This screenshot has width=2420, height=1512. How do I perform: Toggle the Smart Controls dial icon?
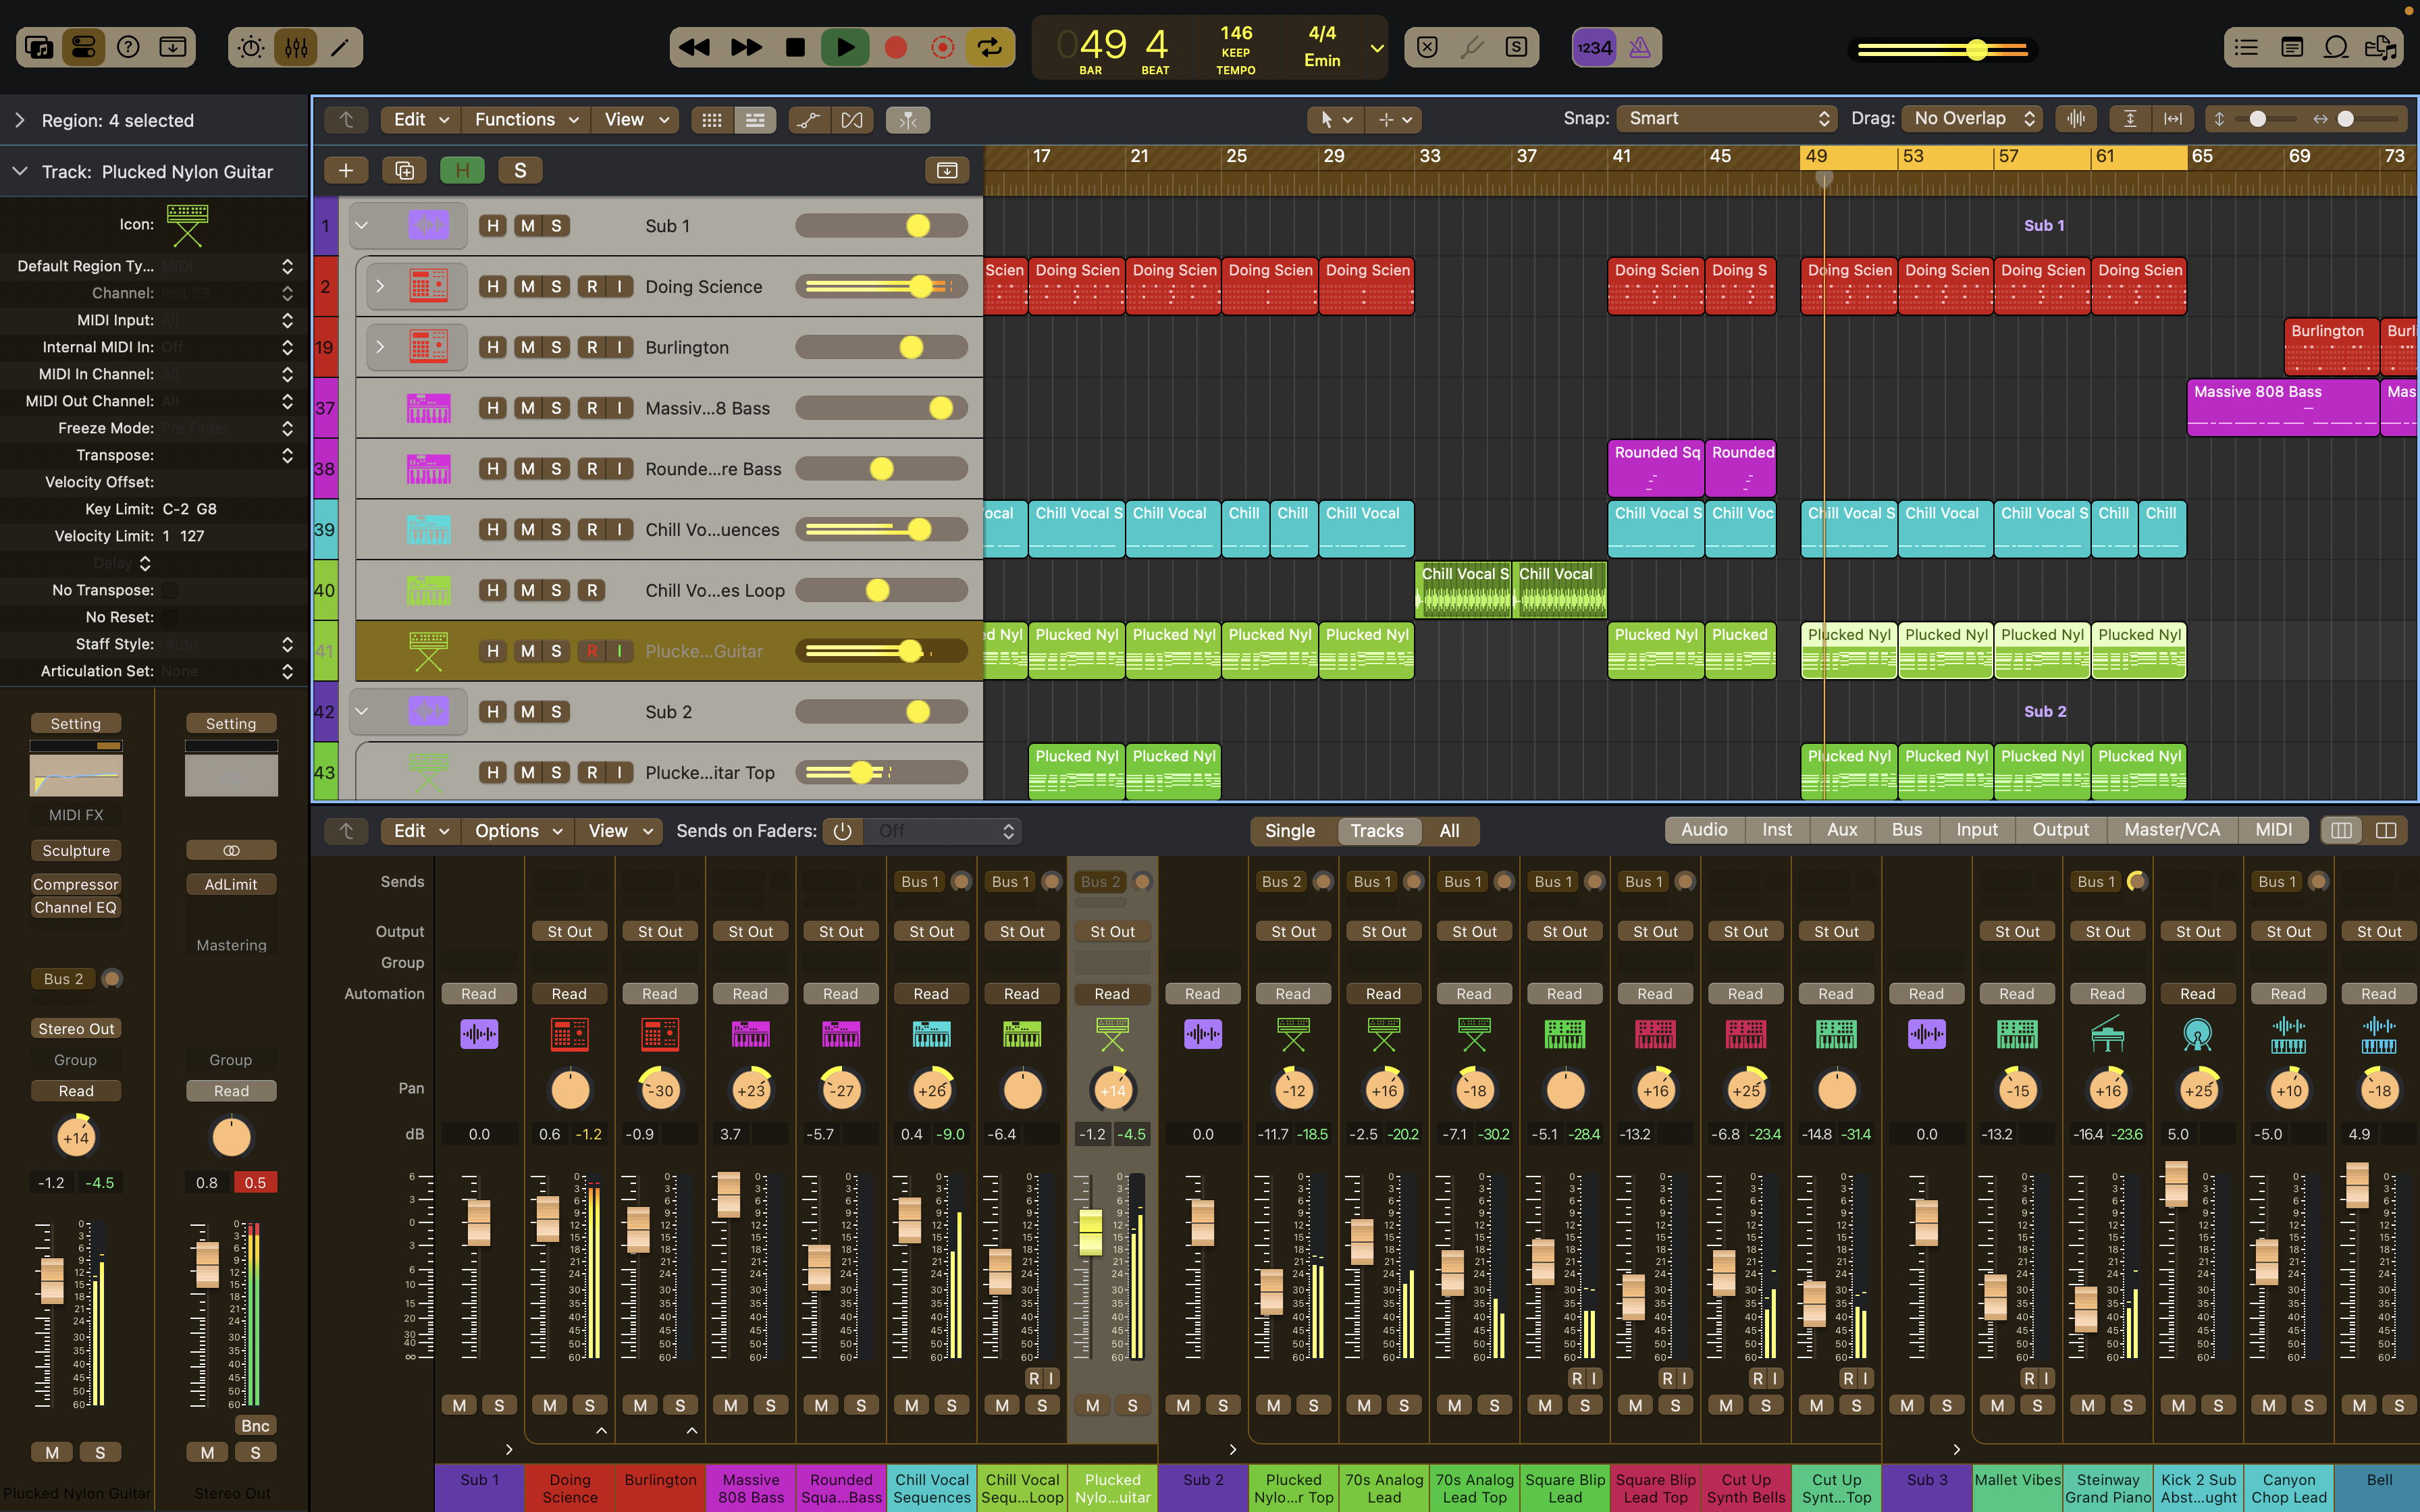[251, 47]
